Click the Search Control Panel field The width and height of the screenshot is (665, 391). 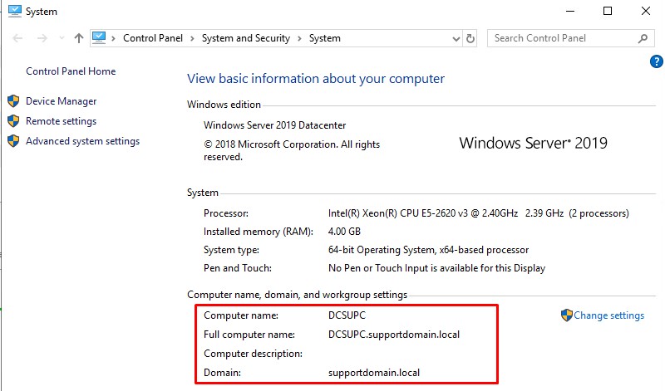click(570, 38)
